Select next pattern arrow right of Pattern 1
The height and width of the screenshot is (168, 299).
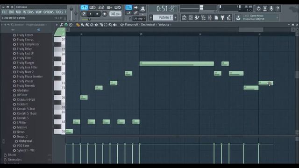(x=175, y=18)
